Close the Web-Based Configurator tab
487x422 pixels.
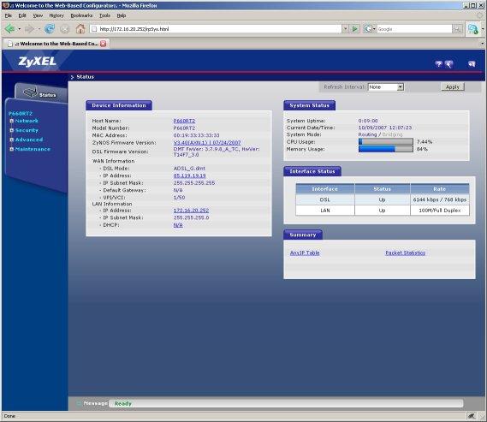103,44
